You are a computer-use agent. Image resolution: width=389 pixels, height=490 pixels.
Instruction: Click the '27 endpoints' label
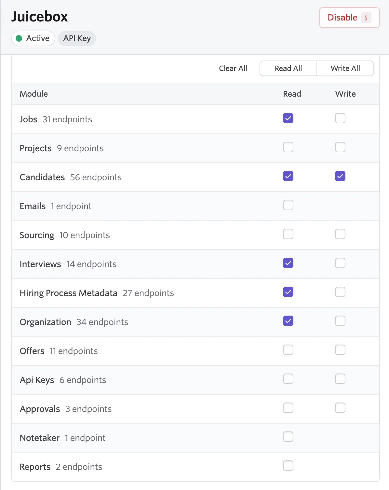click(148, 293)
